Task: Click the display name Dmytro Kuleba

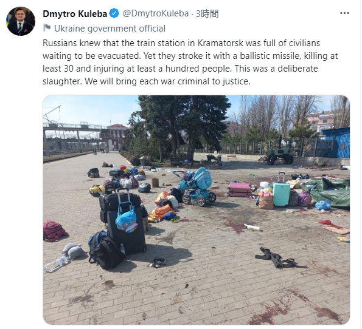Action: tap(75, 14)
